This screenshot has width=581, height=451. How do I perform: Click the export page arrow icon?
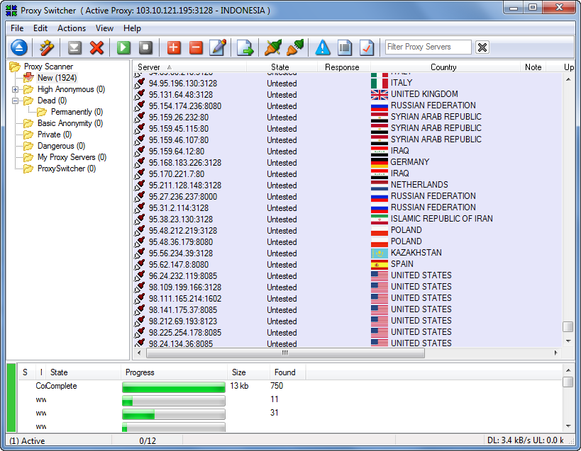click(245, 47)
